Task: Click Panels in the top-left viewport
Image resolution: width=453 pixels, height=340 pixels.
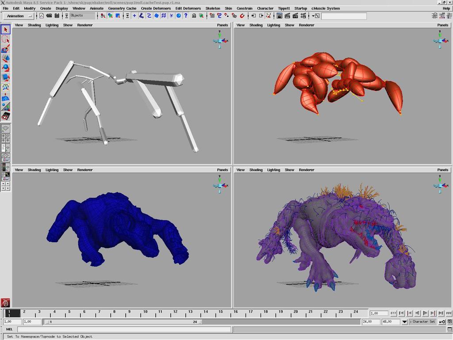Action: (x=223, y=25)
